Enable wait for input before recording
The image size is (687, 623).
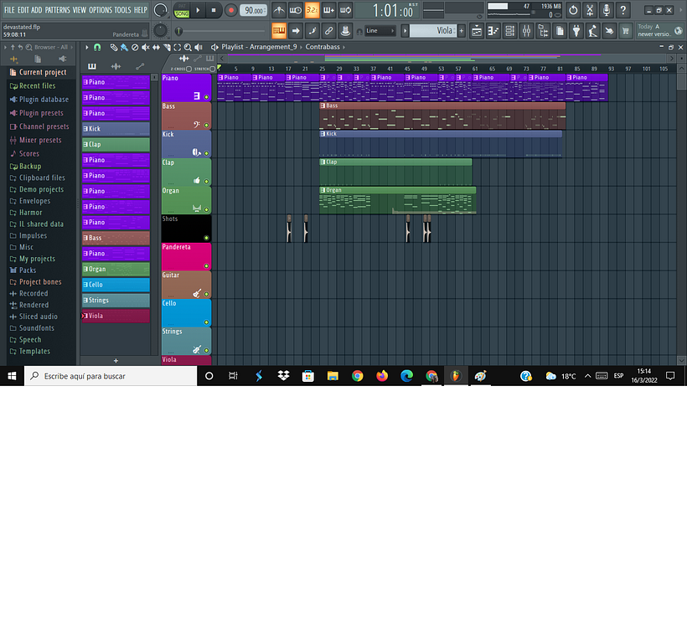[x=295, y=10]
